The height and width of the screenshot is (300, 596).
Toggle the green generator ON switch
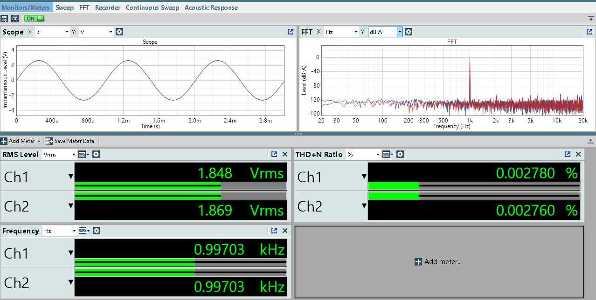tap(35, 19)
